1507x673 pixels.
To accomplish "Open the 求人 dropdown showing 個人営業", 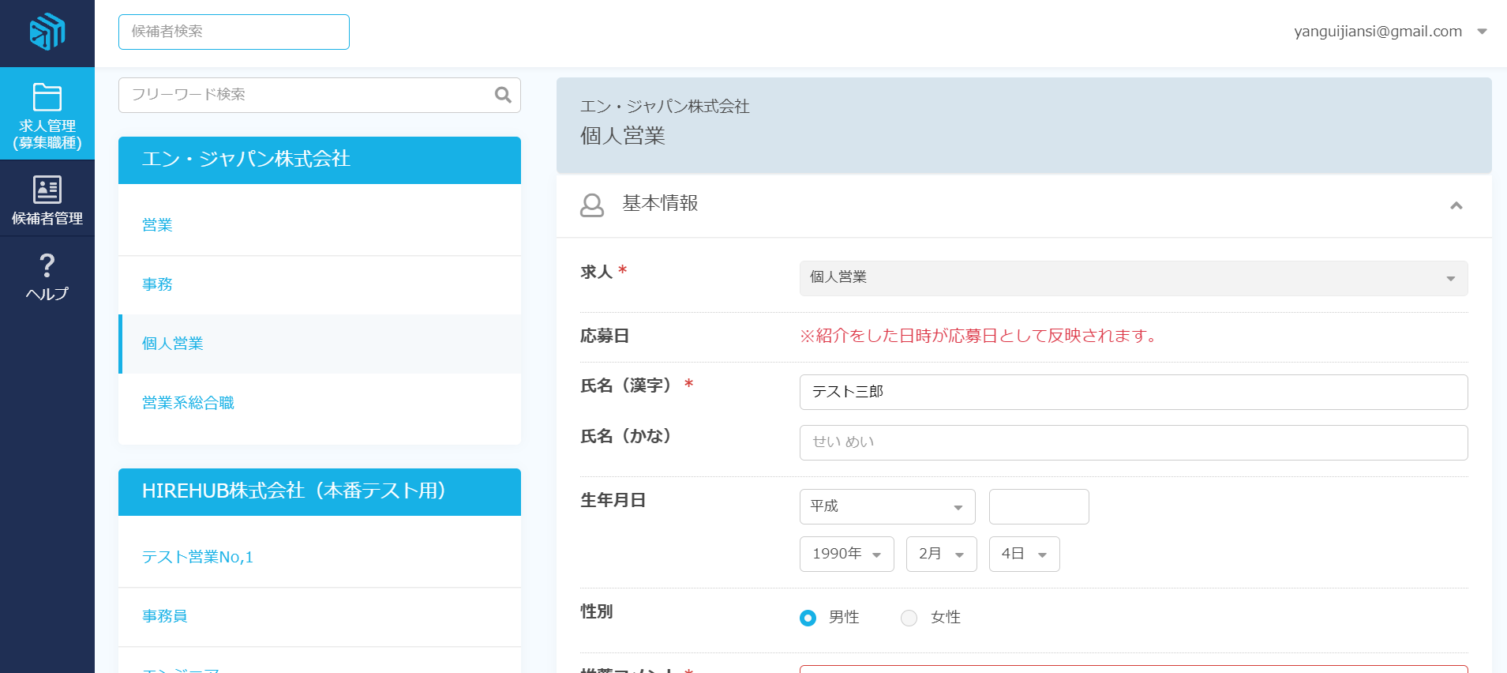I will click(1133, 278).
